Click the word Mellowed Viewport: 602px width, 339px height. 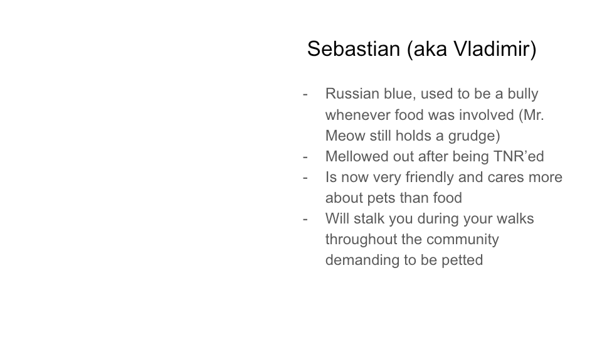tap(357, 156)
